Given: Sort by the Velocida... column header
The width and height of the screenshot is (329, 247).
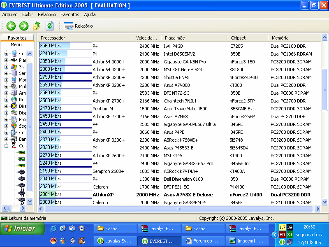Looking at the screenshot, I should click(147, 38).
